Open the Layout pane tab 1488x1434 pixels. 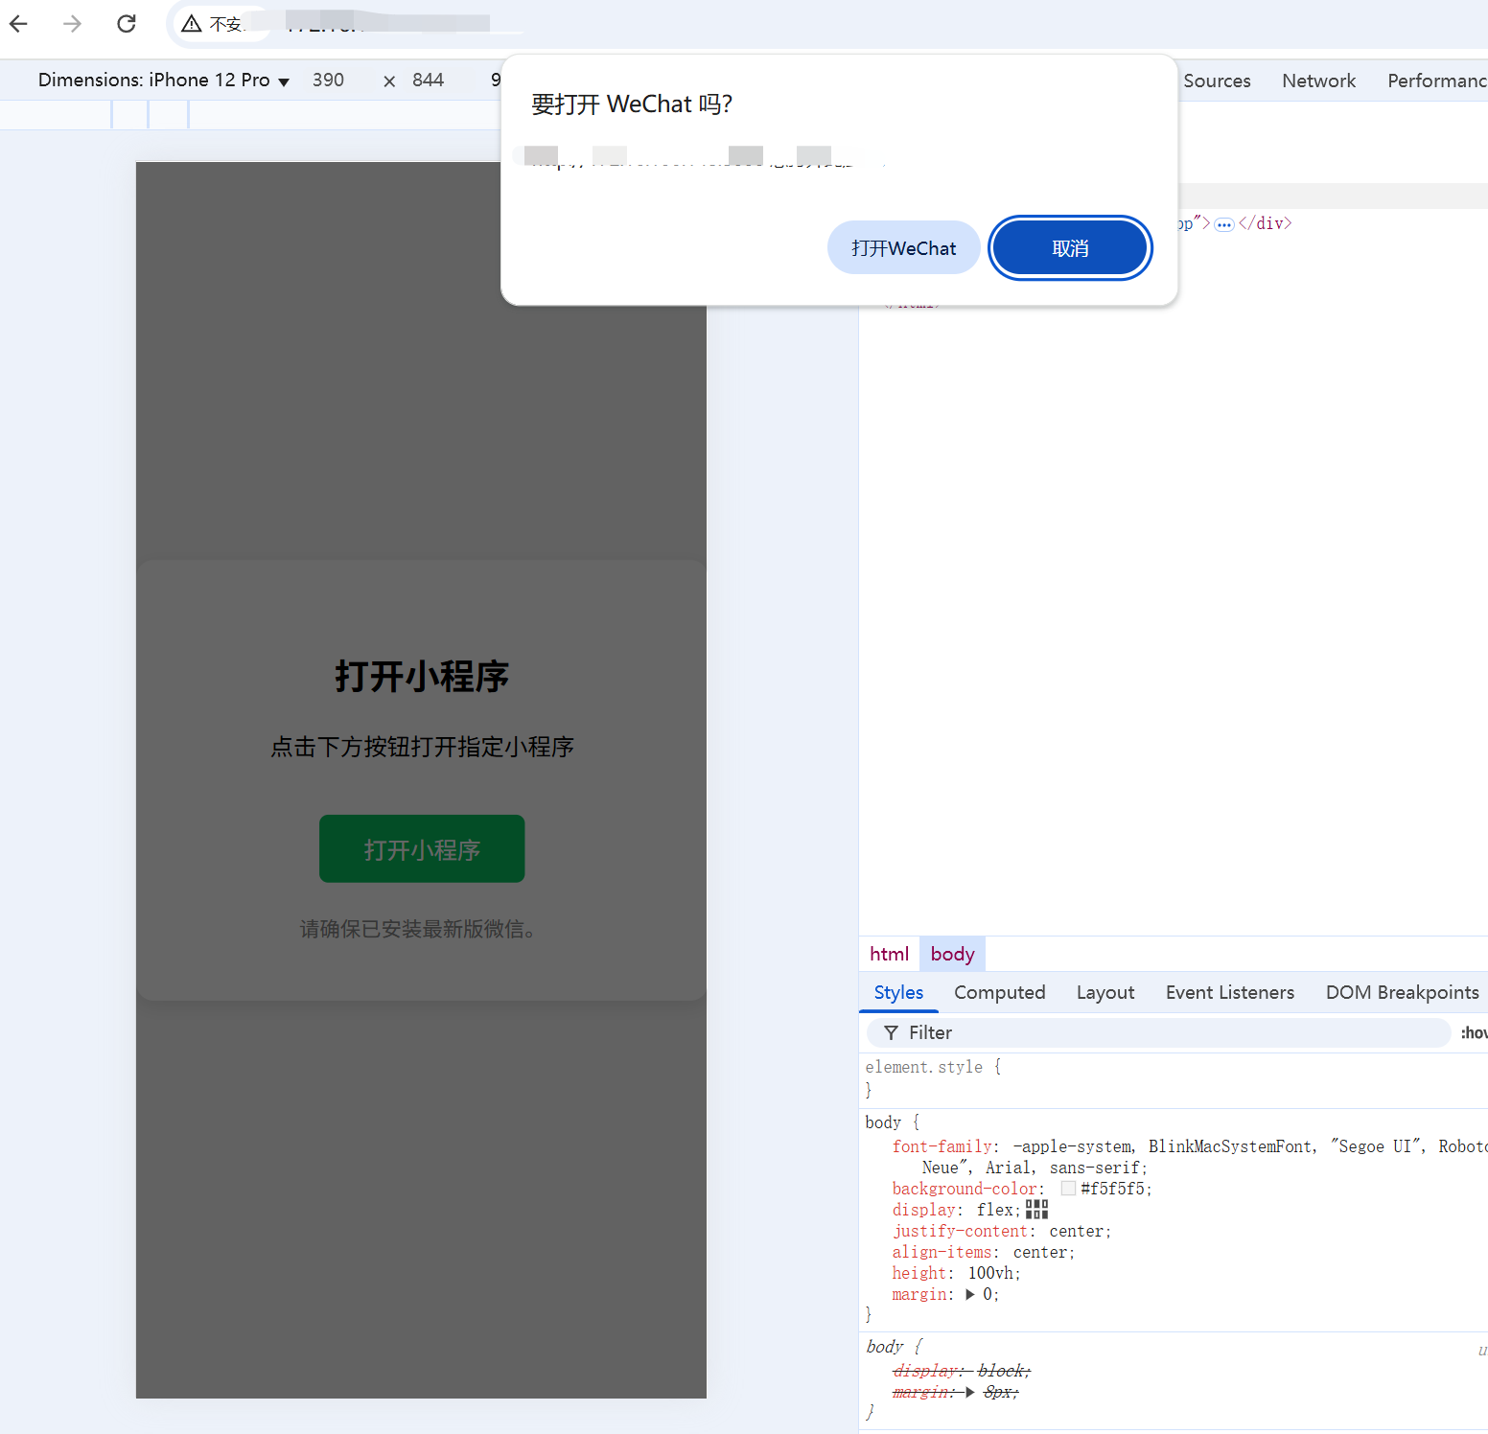1104,993
